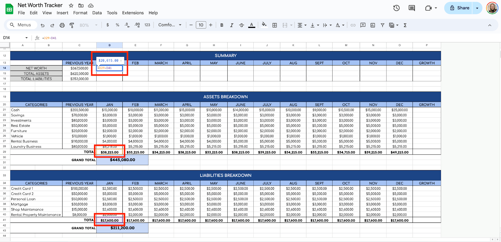Select the Paint format roller tool
501x242 pixels.
pyautogui.click(x=72, y=25)
